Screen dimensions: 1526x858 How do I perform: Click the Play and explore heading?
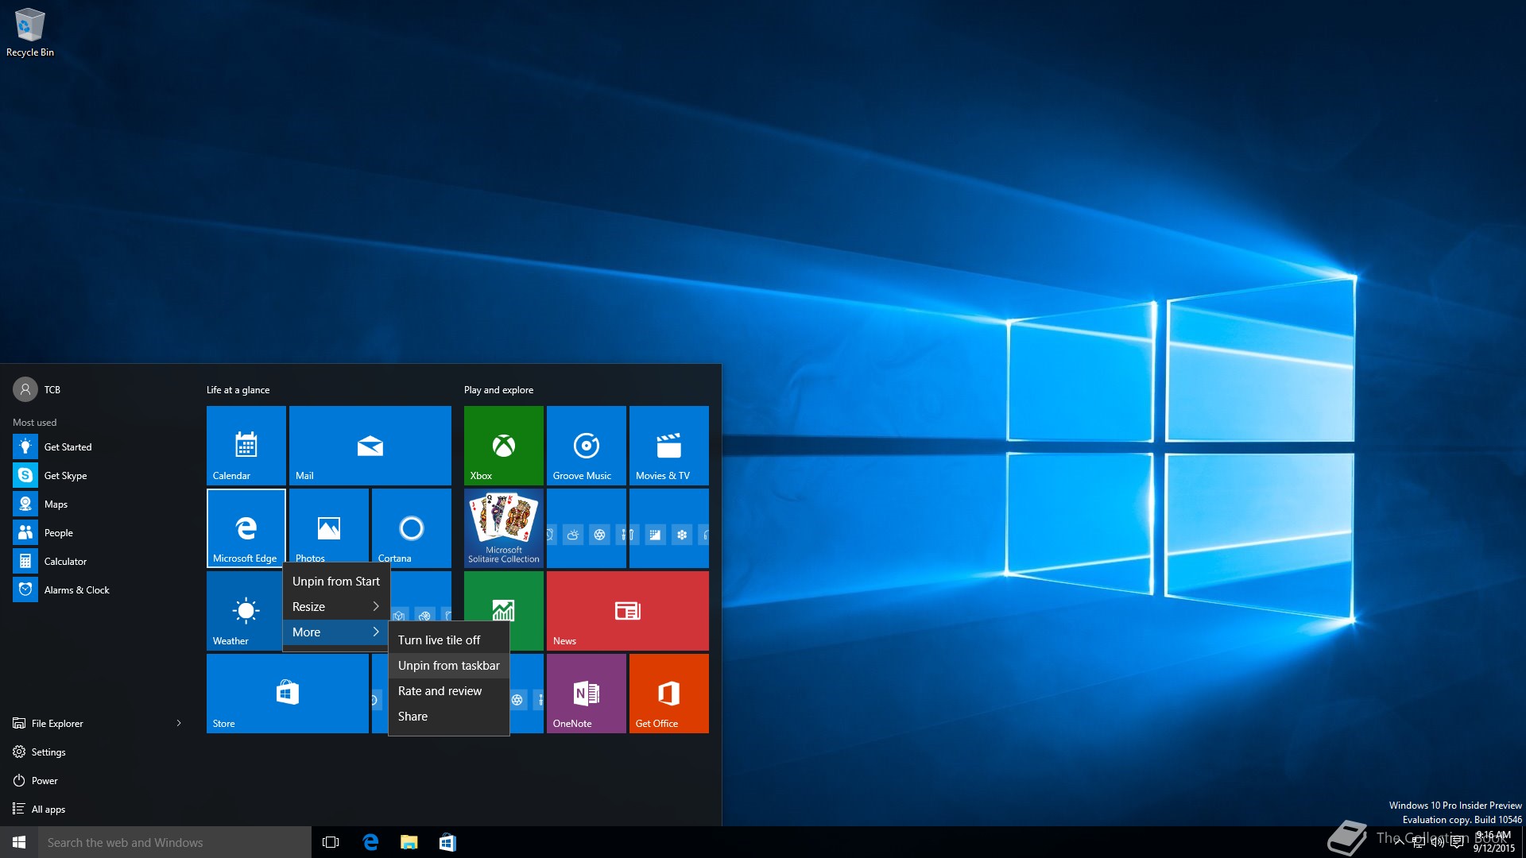coord(498,390)
